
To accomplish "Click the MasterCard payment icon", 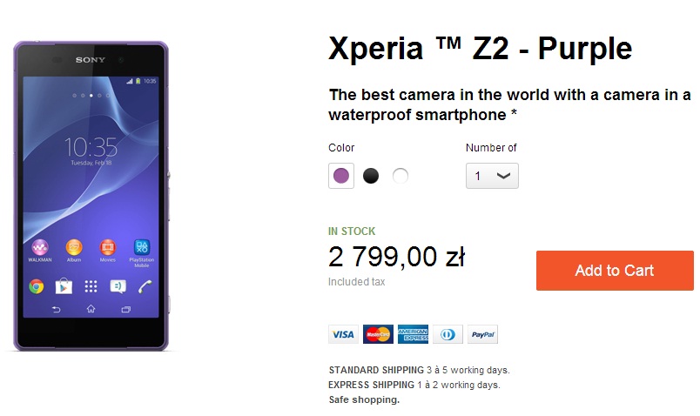I will pyautogui.click(x=378, y=334).
